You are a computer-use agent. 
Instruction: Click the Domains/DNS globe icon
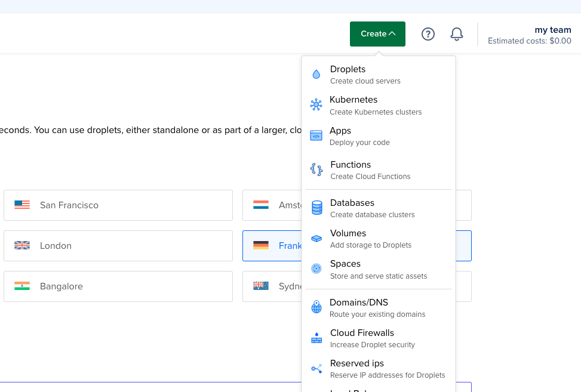tap(316, 307)
